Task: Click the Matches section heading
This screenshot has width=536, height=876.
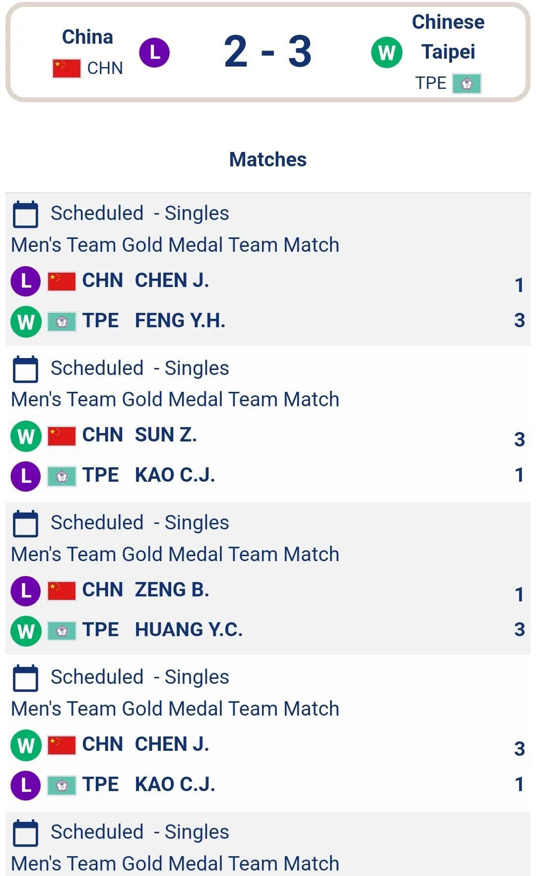Action: (x=268, y=159)
